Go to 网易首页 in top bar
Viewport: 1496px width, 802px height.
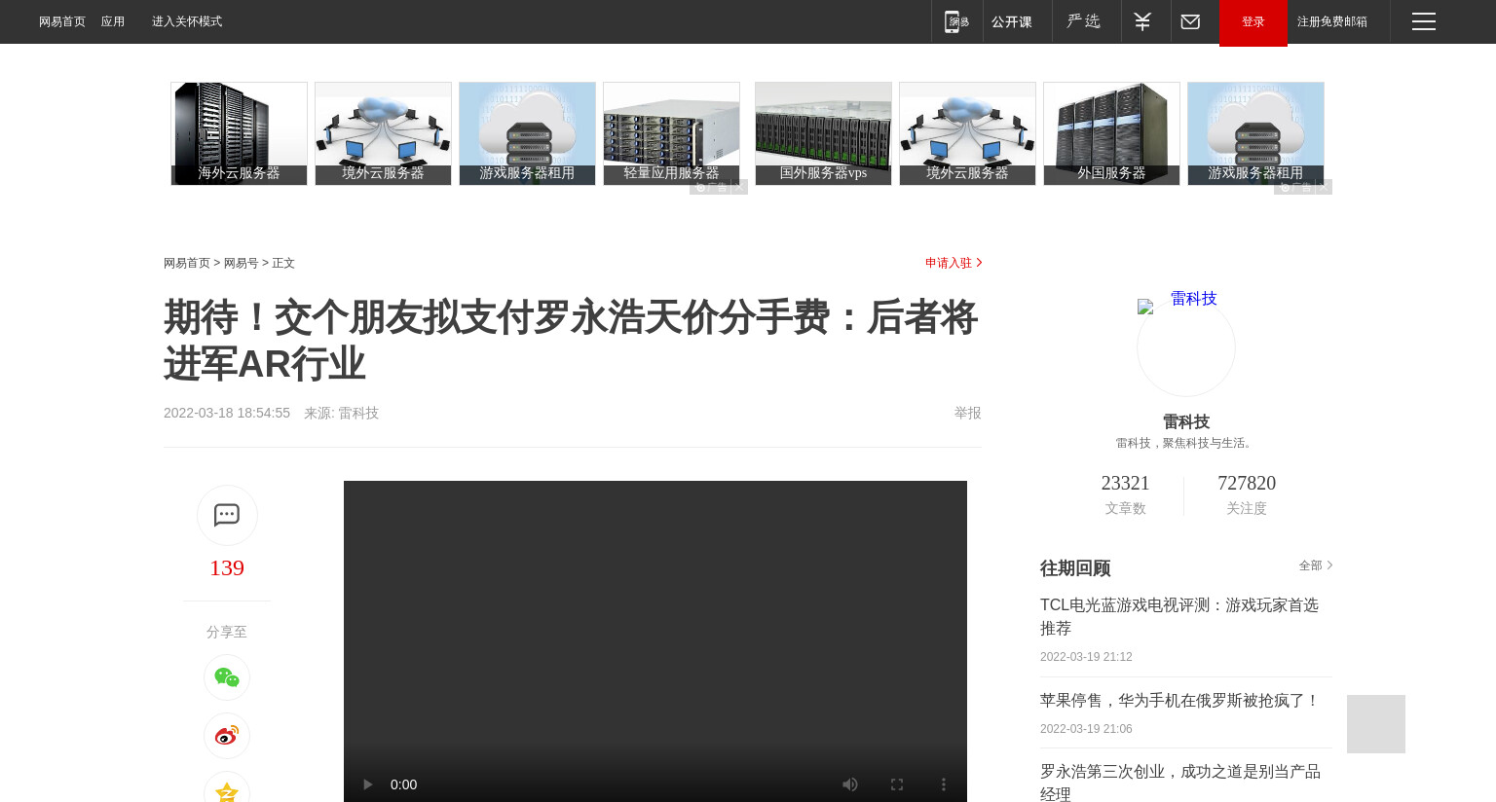62,21
